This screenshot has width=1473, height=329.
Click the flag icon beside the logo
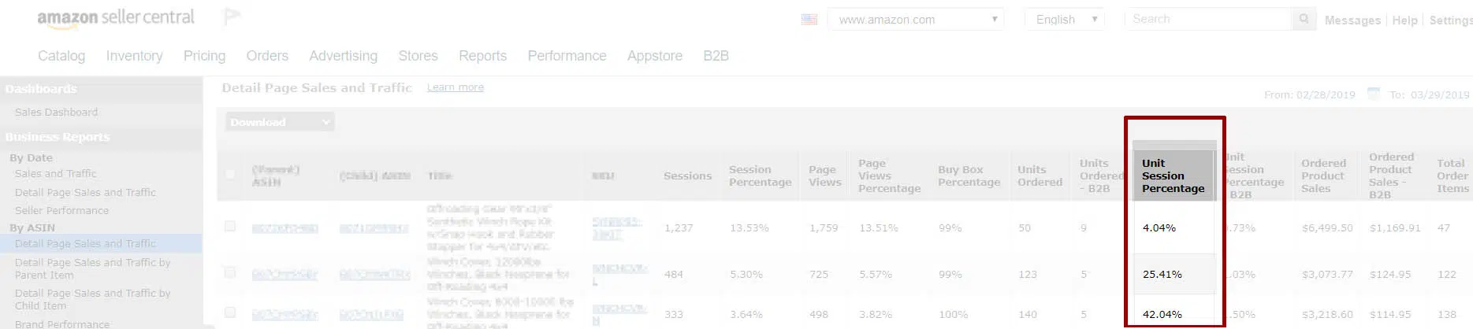(x=232, y=17)
